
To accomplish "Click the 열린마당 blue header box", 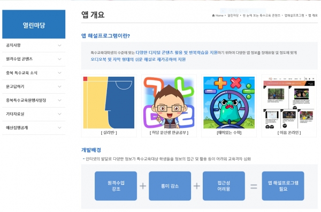I will (x=34, y=25).
